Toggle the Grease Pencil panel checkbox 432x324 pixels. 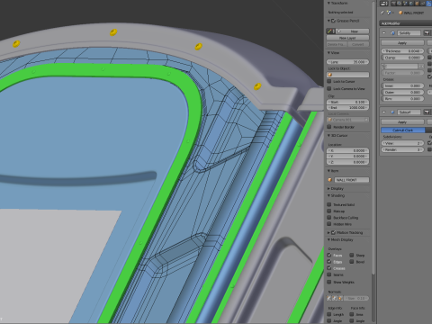pos(333,21)
